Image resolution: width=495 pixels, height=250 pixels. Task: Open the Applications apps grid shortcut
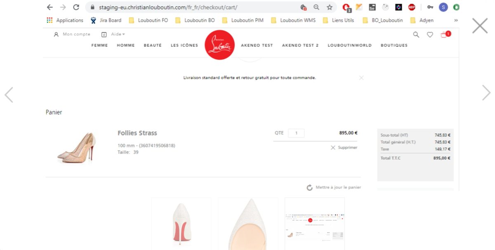[65, 20]
